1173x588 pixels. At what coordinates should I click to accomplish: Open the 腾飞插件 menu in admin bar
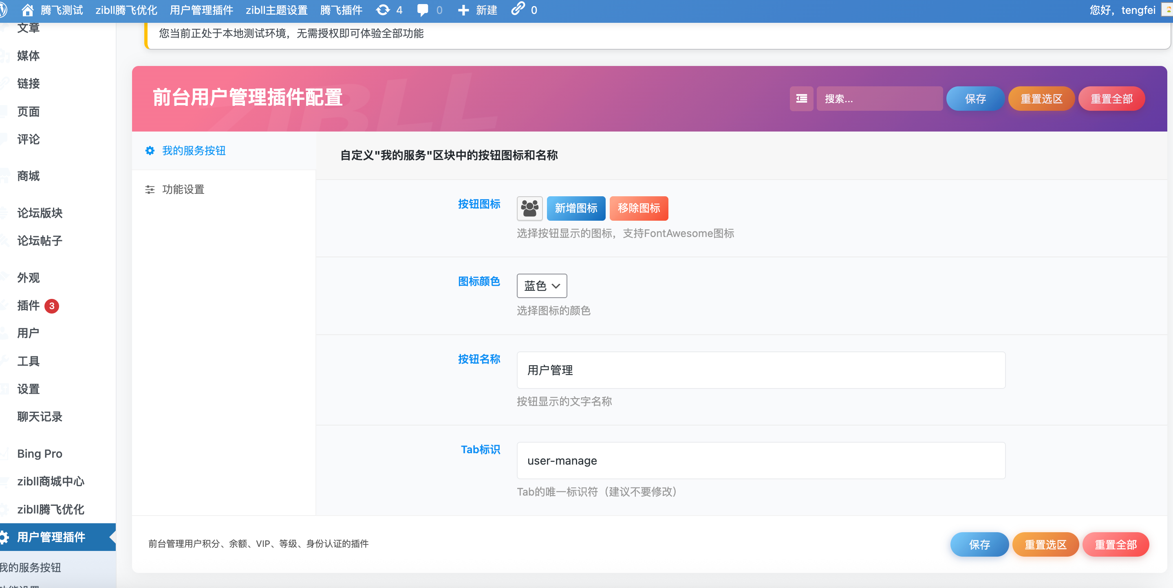coord(341,10)
